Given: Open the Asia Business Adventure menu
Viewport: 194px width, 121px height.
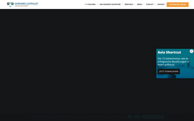Looking at the screenshot, I should [110, 5].
